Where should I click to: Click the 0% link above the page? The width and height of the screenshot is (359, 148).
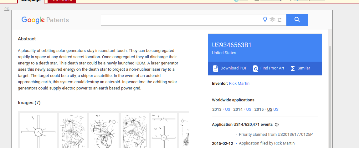tap(7, 9)
